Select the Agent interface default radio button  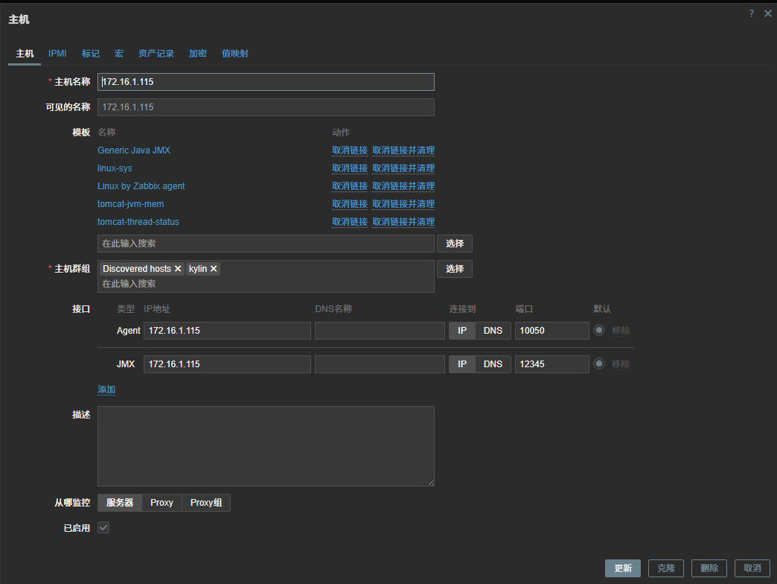coord(599,331)
